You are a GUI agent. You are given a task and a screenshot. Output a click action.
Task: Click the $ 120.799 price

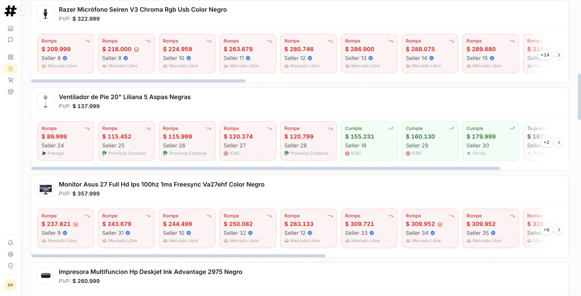pyautogui.click(x=299, y=137)
